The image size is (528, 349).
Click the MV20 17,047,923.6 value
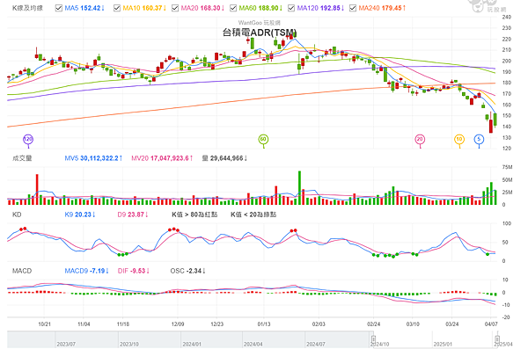[162, 158]
